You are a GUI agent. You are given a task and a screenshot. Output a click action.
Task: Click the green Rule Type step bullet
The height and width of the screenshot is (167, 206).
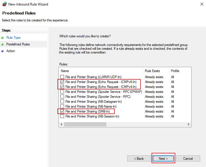point(3,38)
